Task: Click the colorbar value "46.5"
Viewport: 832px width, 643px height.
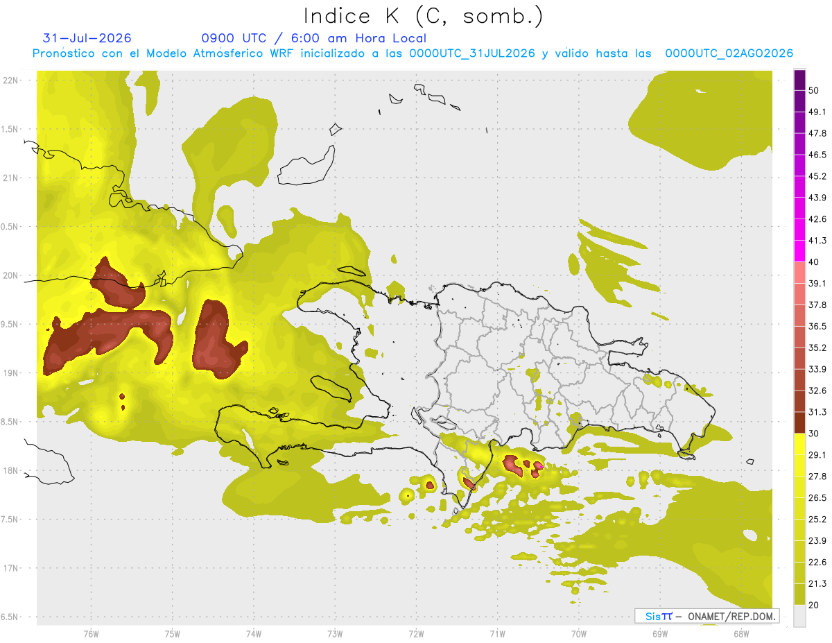Action: click(x=817, y=155)
